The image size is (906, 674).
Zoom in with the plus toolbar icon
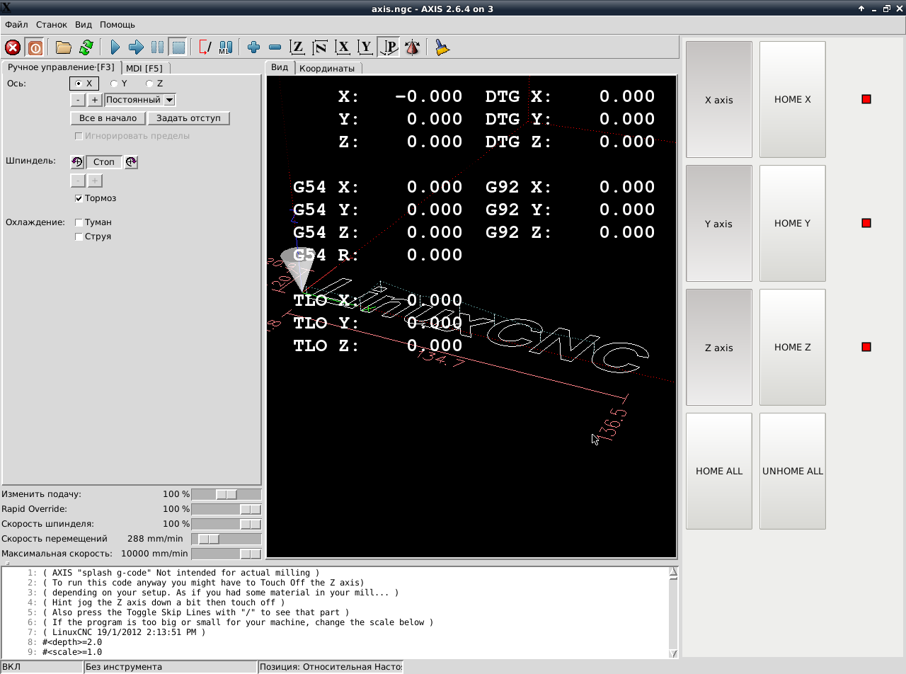click(253, 47)
